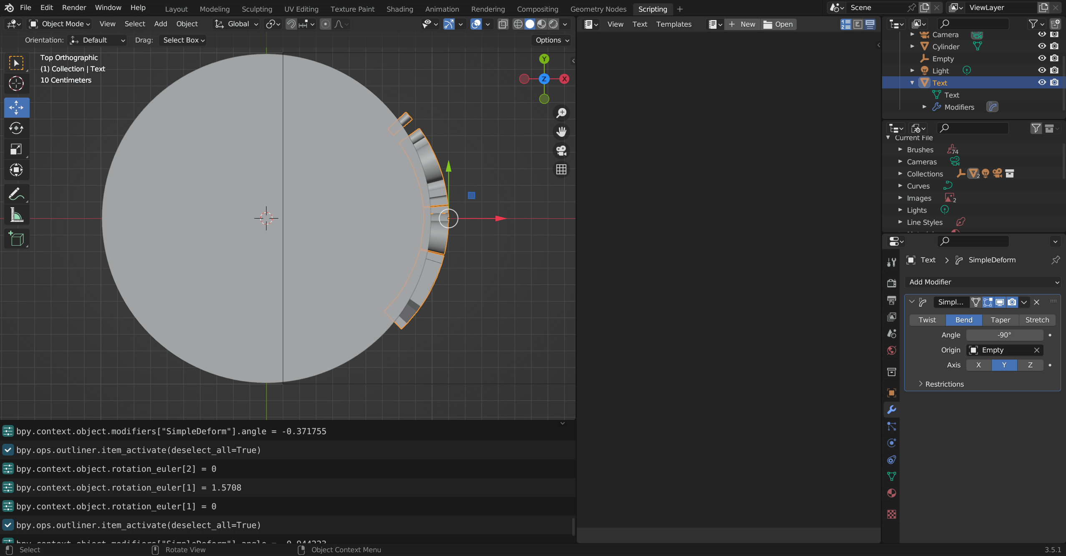Select the Annotate tool
The height and width of the screenshot is (556, 1066).
(17, 194)
